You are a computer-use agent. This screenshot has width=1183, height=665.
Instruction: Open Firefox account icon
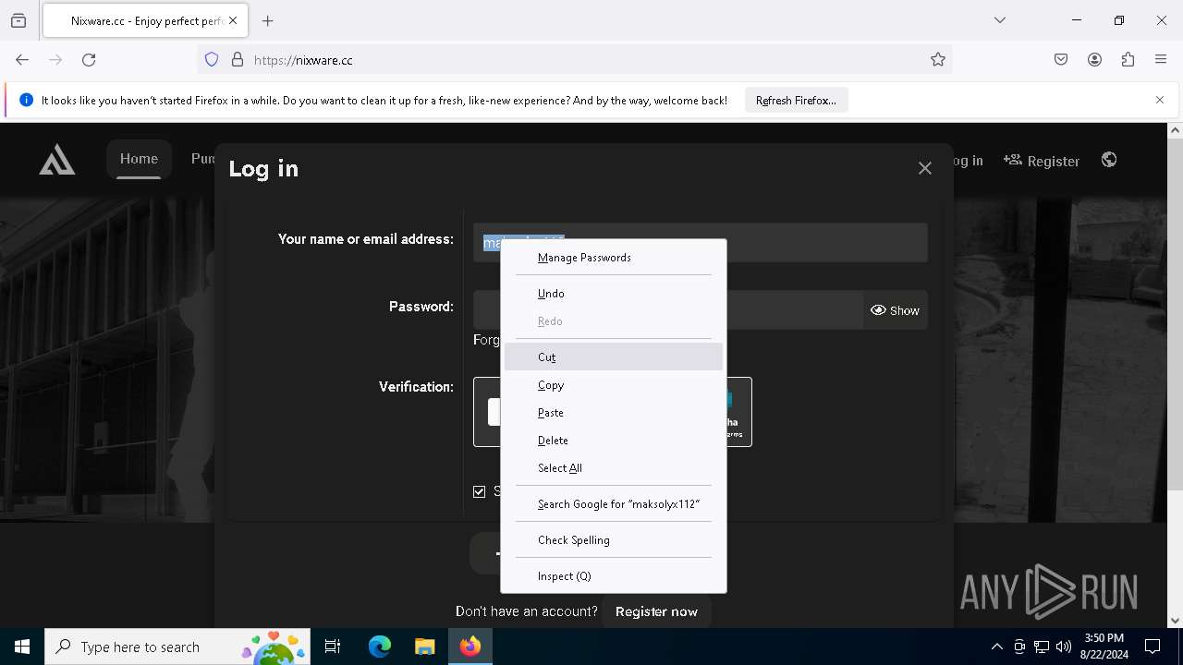[1094, 60]
